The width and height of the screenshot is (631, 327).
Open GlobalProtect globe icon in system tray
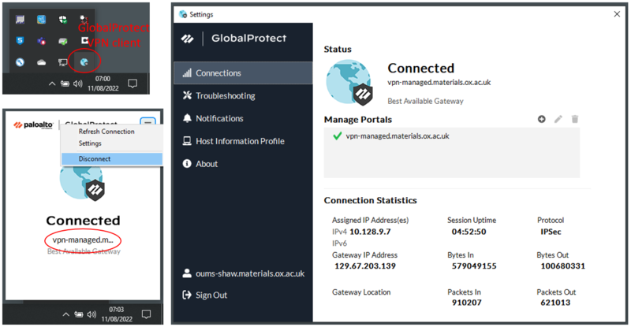(84, 62)
